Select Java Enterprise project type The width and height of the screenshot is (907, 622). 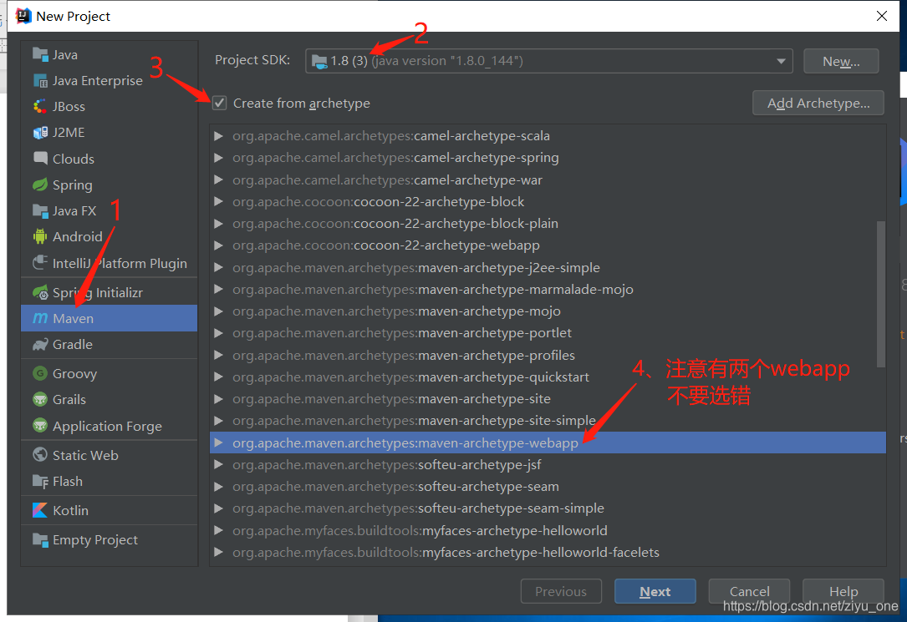click(x=97, y=80)
